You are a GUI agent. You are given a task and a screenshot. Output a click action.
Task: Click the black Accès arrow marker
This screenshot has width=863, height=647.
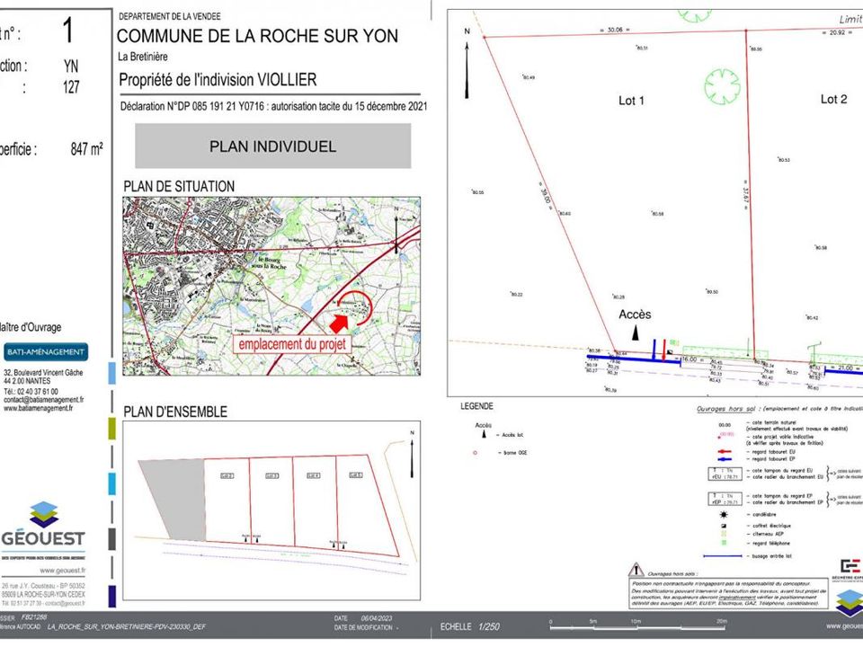click(x=636, y=332)
